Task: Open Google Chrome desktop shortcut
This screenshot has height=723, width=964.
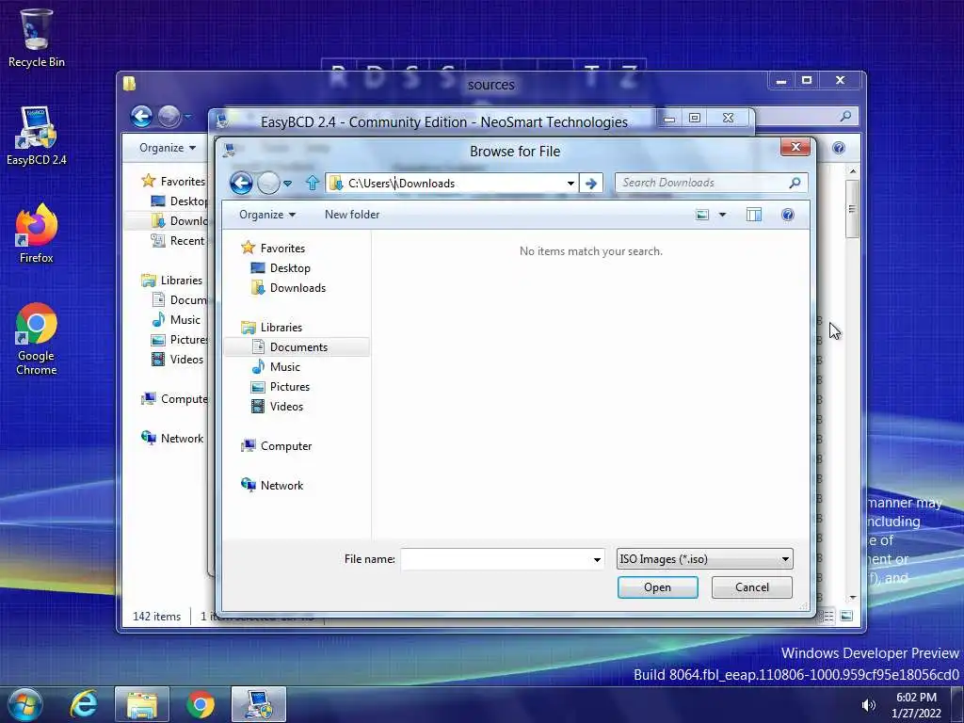Action: [x=36, y=338]
